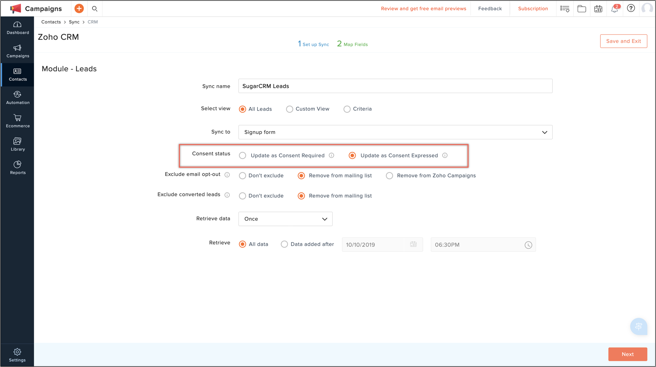656x367 pixels.
Task: Open Ecommerce in the sidebar
Action: tap(18, 121)
